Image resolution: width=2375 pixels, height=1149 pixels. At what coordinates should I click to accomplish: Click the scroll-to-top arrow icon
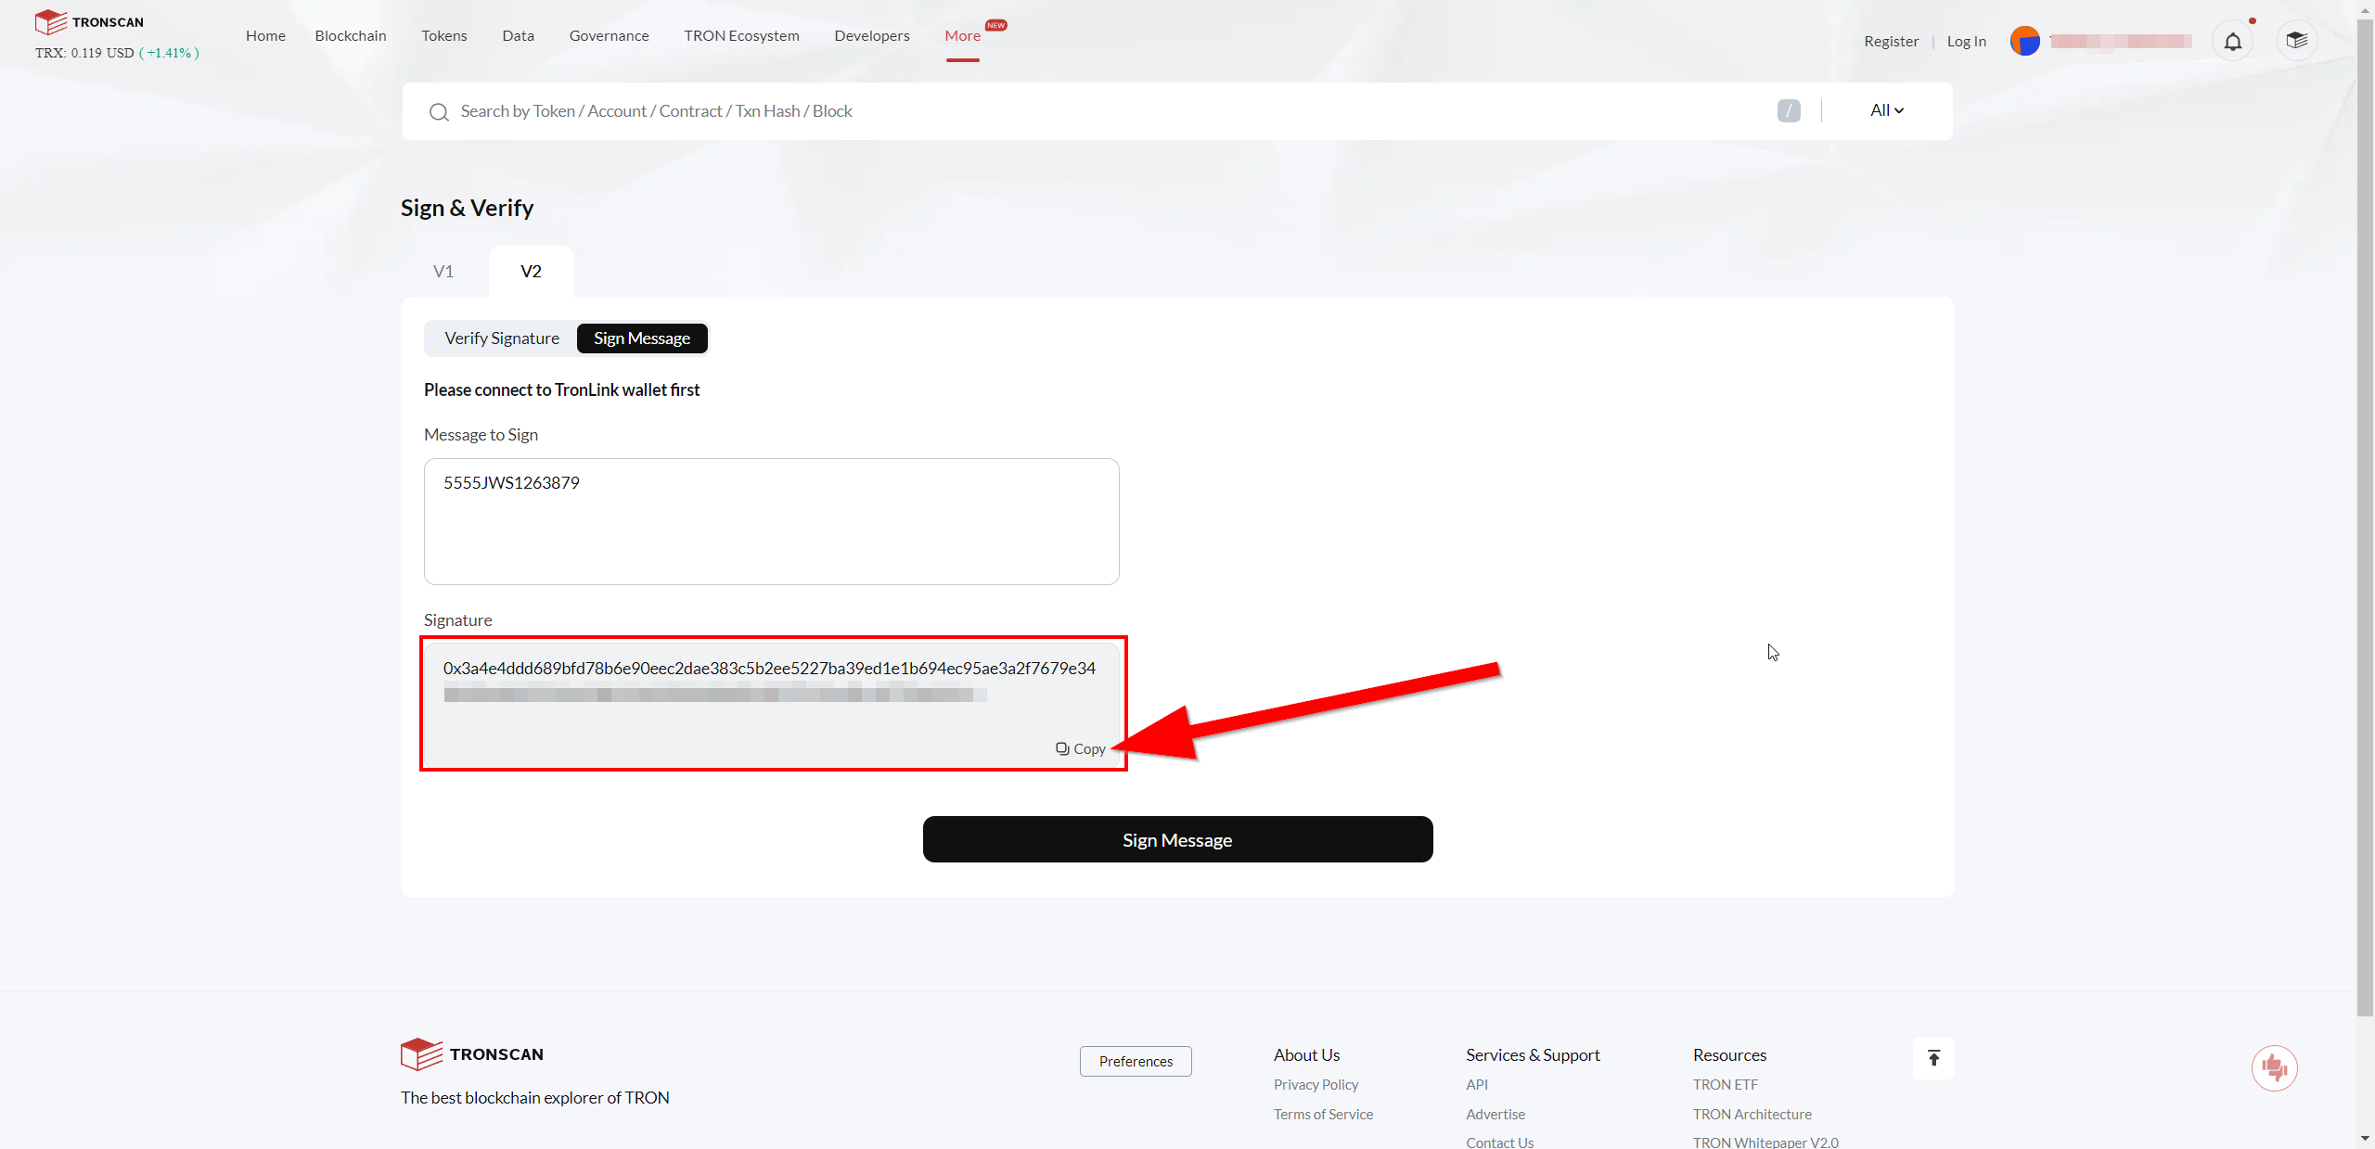click(1933, 1058)
